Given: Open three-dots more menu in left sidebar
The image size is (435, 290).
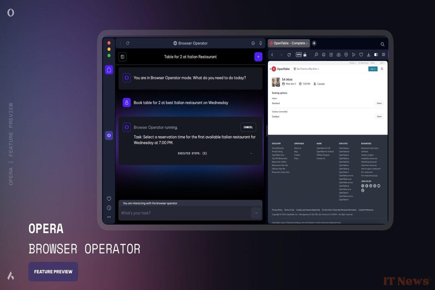Looking at the screenshot, I should pos(109,217).
